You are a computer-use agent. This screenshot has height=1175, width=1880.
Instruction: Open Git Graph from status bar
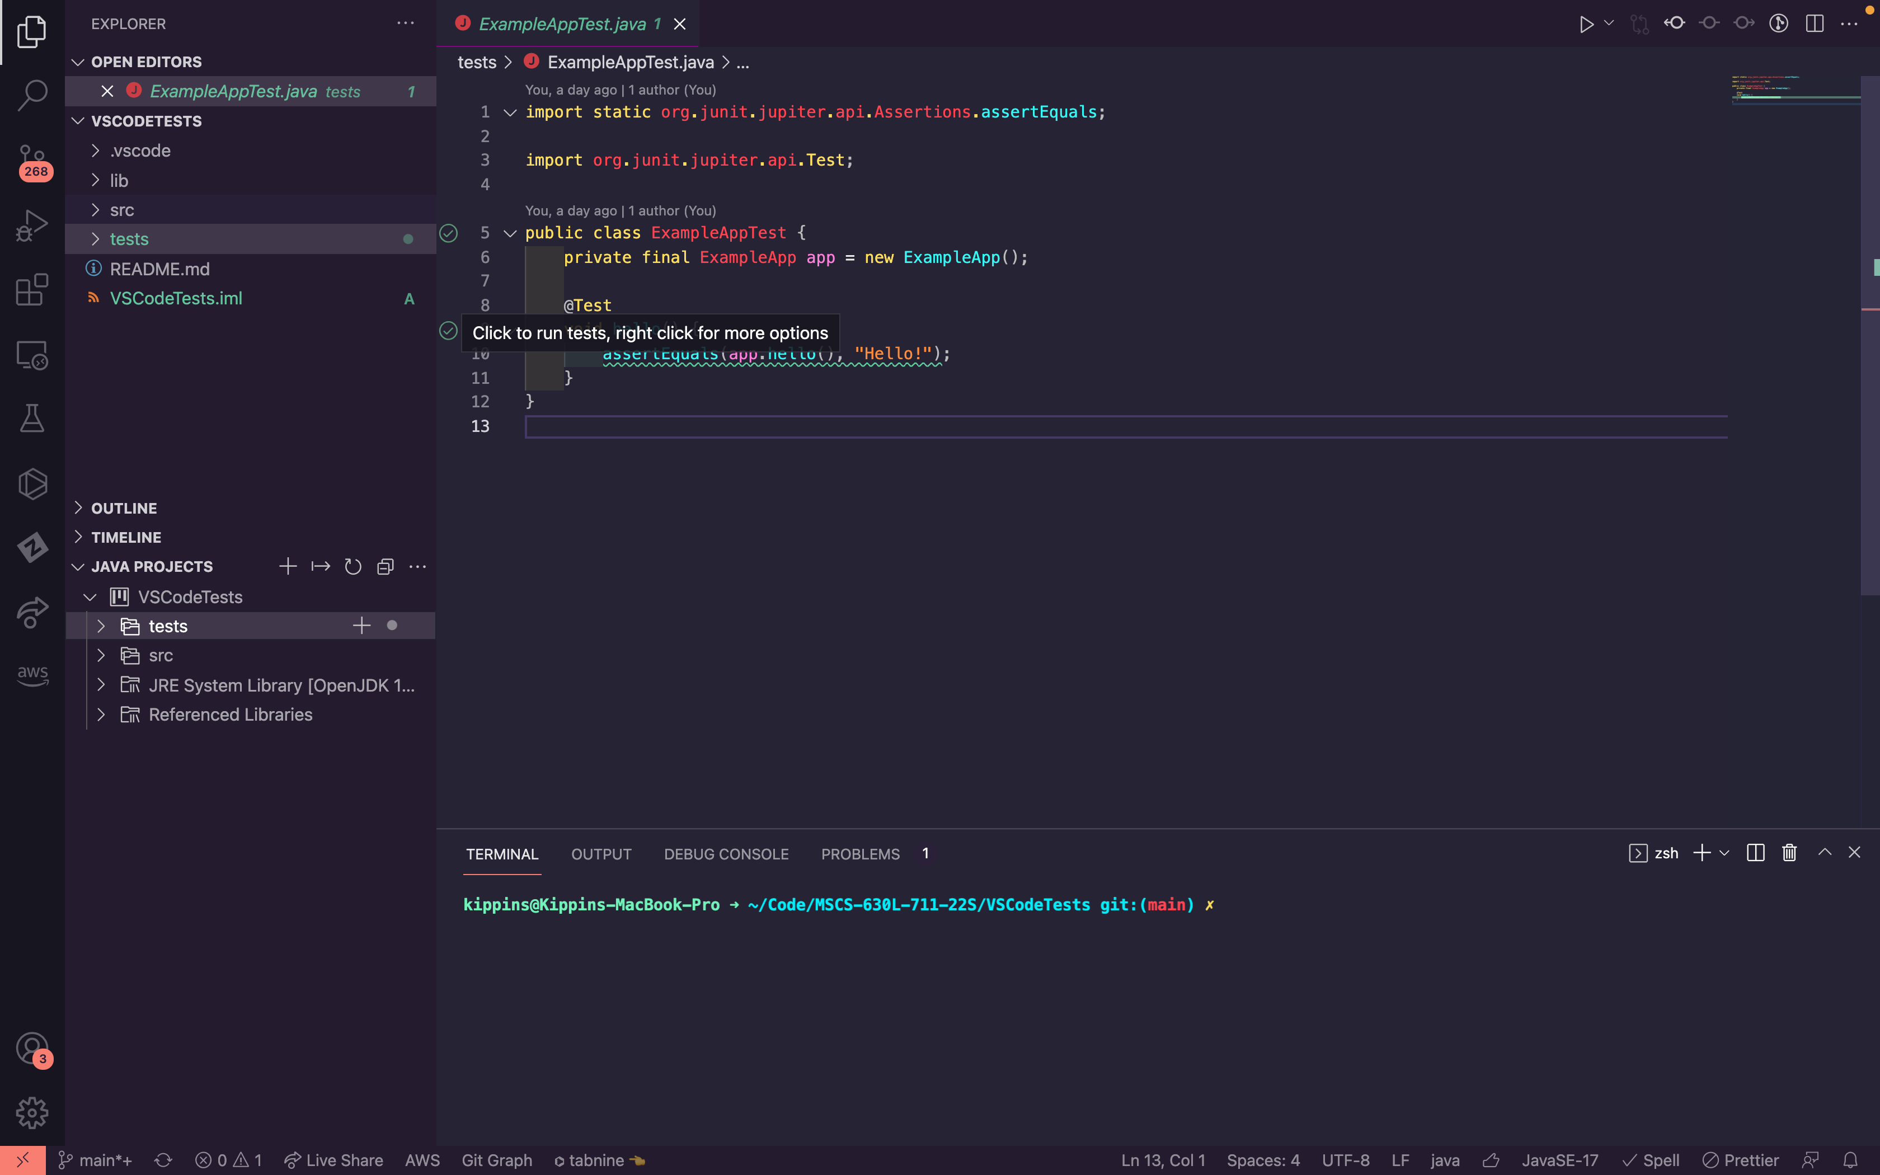pos(497,1160)
